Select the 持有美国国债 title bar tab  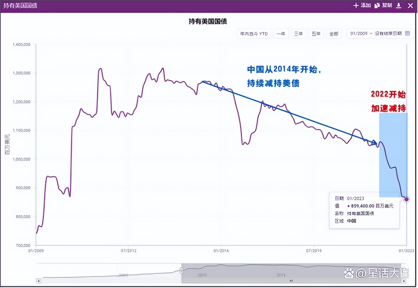pos(20,6)
